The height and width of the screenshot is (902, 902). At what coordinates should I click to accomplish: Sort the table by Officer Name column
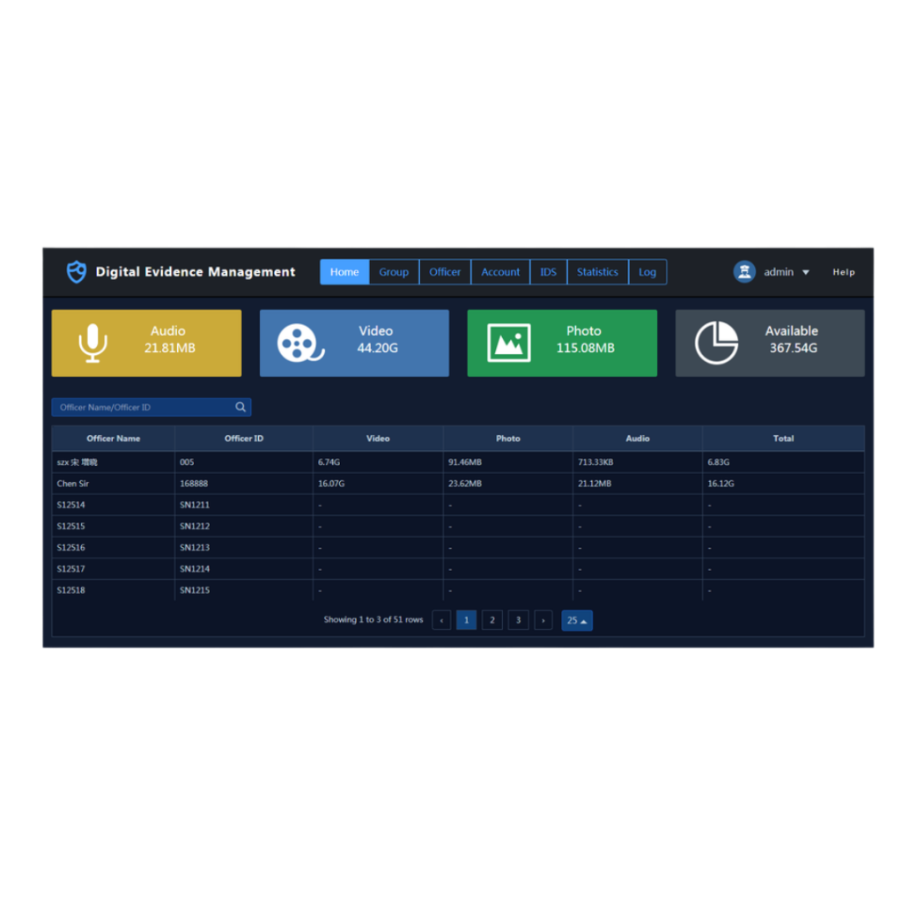click(113, 438)
